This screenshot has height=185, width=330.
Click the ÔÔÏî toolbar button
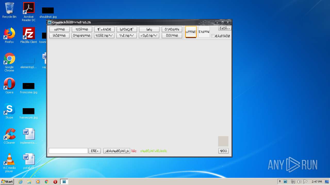coord(172,35)
